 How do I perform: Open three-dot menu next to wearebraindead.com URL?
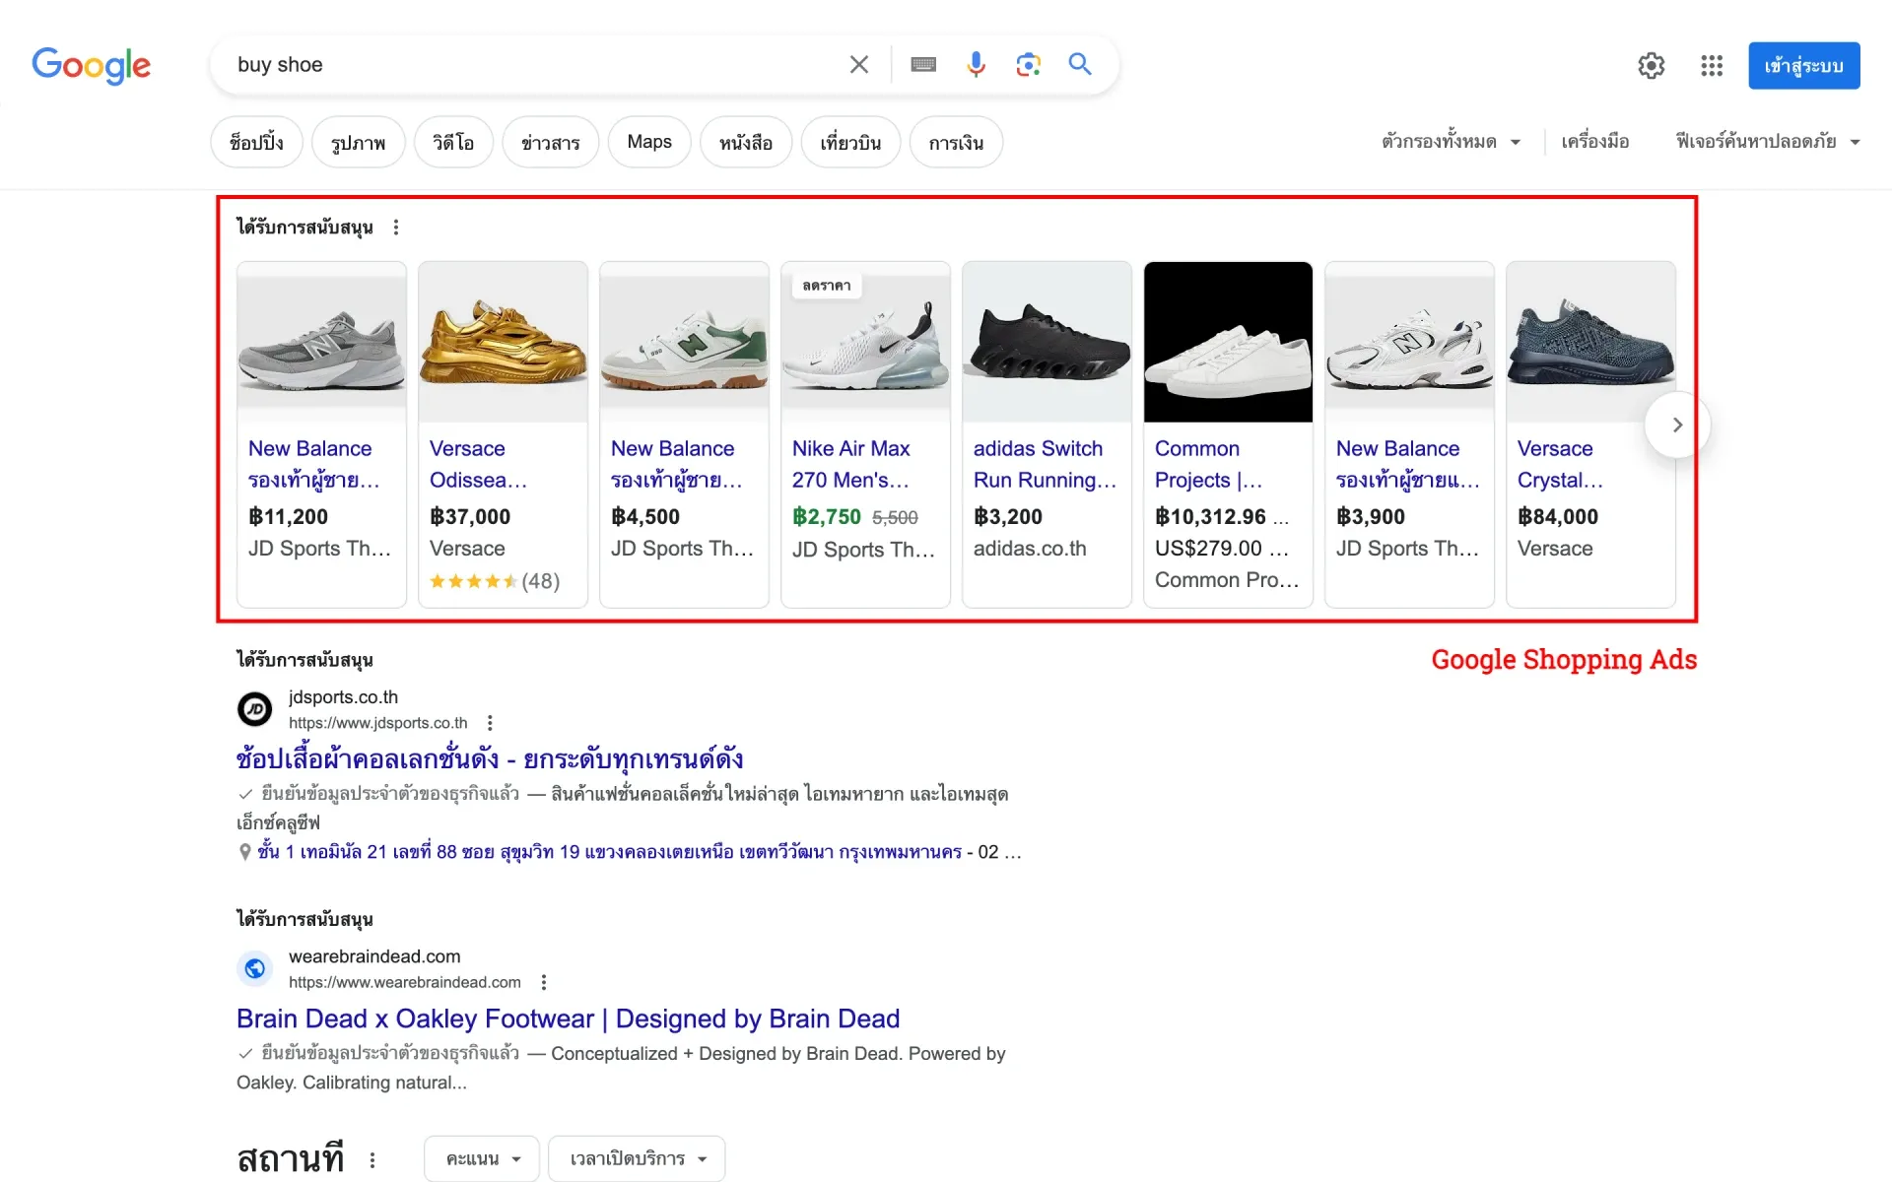pyautogui.click(x=544, y=982)
